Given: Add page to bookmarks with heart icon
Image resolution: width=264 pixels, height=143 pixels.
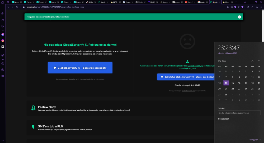Looking at the screenshot, I should [x=242, y=7].
